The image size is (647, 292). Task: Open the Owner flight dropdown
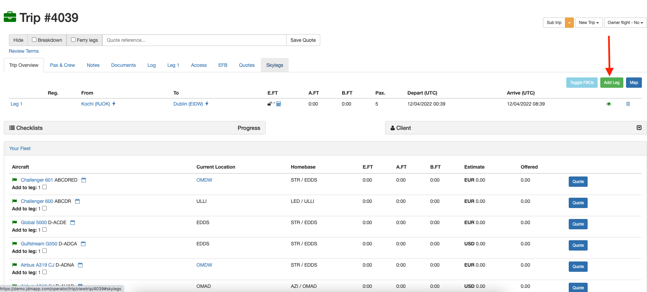coord(625,23)
